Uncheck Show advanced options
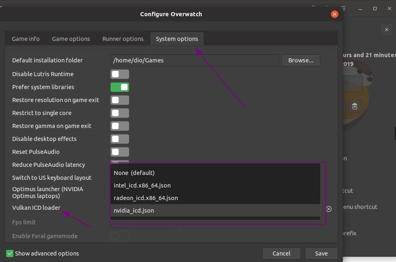The image size is (396, 262). point(9,253)
